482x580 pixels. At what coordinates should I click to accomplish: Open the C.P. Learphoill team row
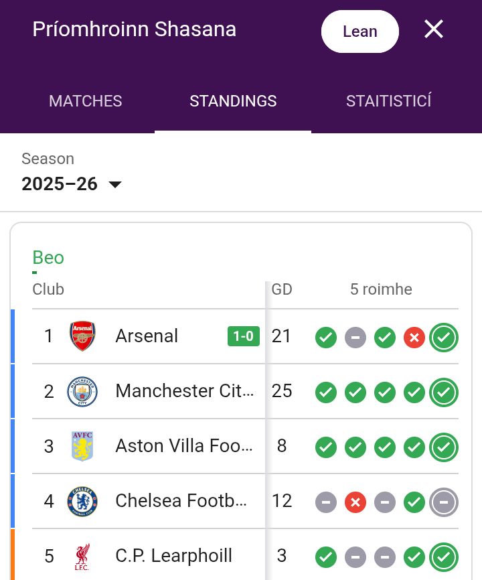coord(173,556)
